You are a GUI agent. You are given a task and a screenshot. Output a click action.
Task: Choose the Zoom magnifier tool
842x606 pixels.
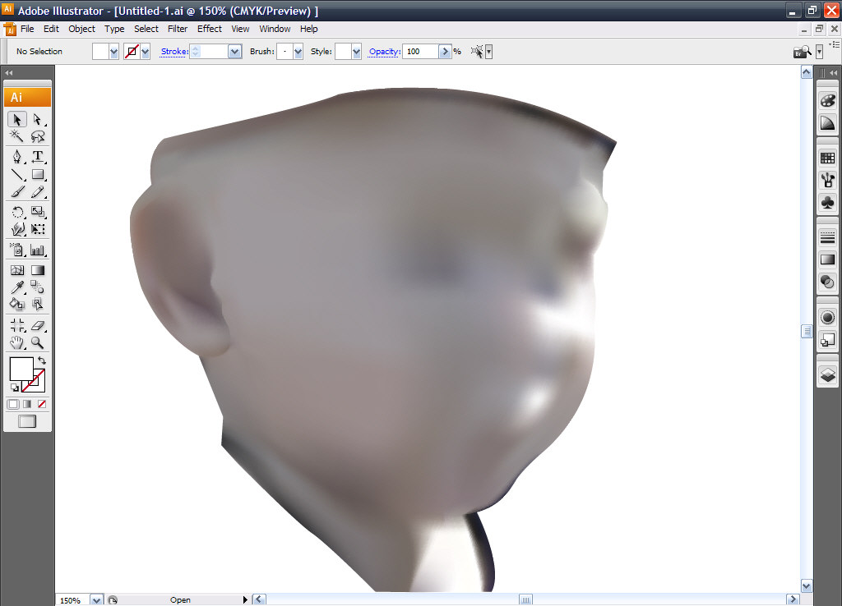click(x=37, y=342)
